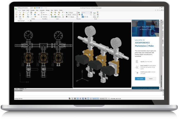
Task: Click the Text annotation icon
Action: pos(41,12)
